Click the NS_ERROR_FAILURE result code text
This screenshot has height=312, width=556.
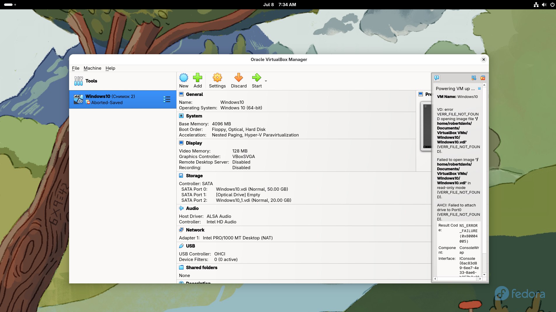469,234
